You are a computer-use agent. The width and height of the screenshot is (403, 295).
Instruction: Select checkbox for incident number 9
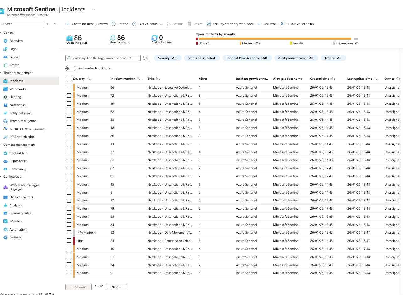tap(69, 273)
